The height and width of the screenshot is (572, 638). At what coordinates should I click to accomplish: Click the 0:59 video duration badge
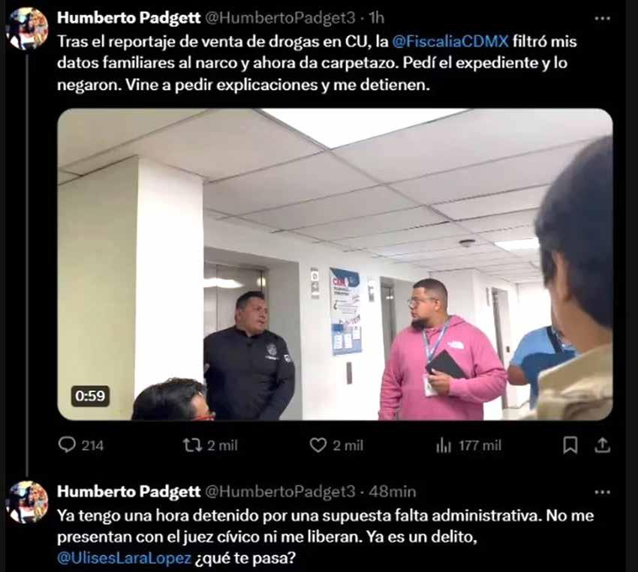tap(90, 396)
